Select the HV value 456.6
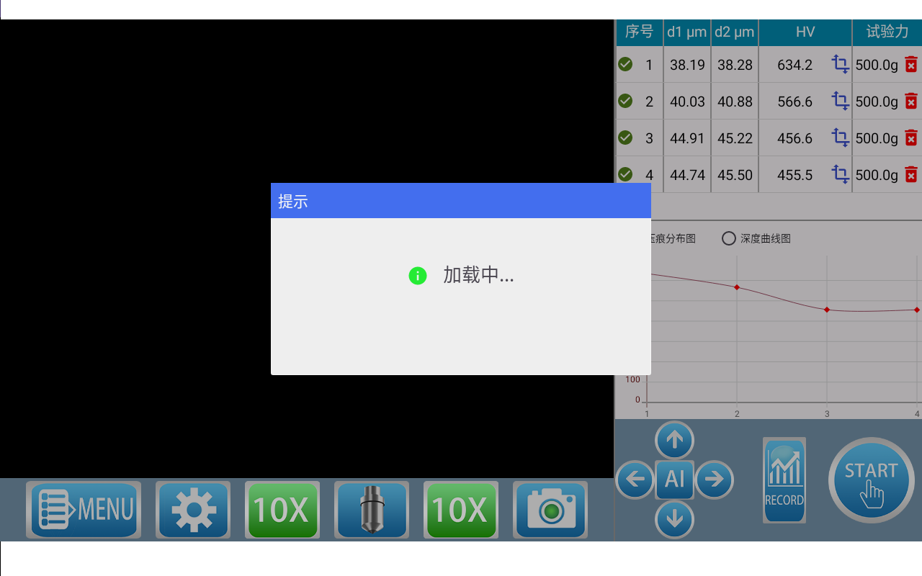The width and height of the screenshot is (922, 576). (x=795, y=138)
